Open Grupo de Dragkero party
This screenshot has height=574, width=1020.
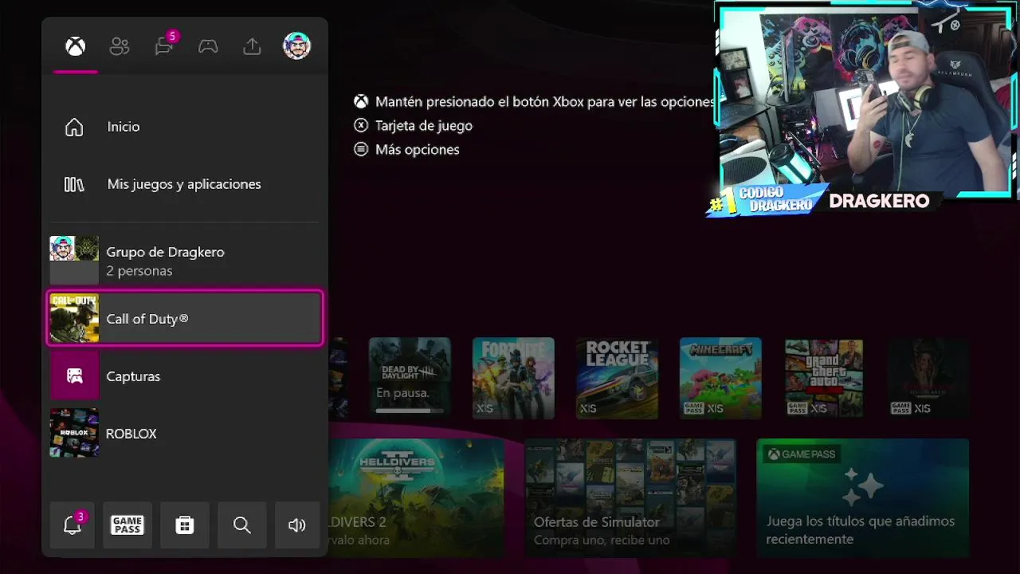pyautogui.click(x=185, y=261)
